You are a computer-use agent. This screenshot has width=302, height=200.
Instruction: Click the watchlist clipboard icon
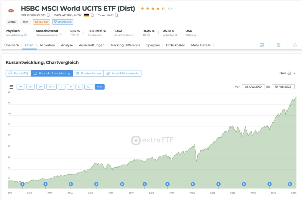[278, 45]
